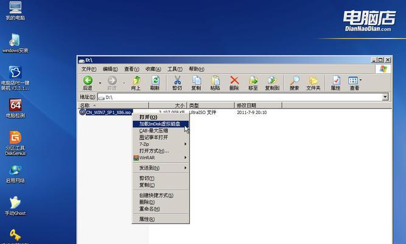
Task: Click the 后退 (Back) toolbar button
Action: [88, 83]
